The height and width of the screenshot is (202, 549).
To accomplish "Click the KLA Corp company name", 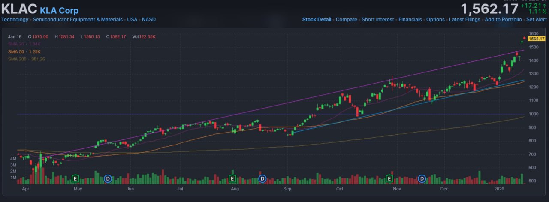I will [x=59, y=10].
